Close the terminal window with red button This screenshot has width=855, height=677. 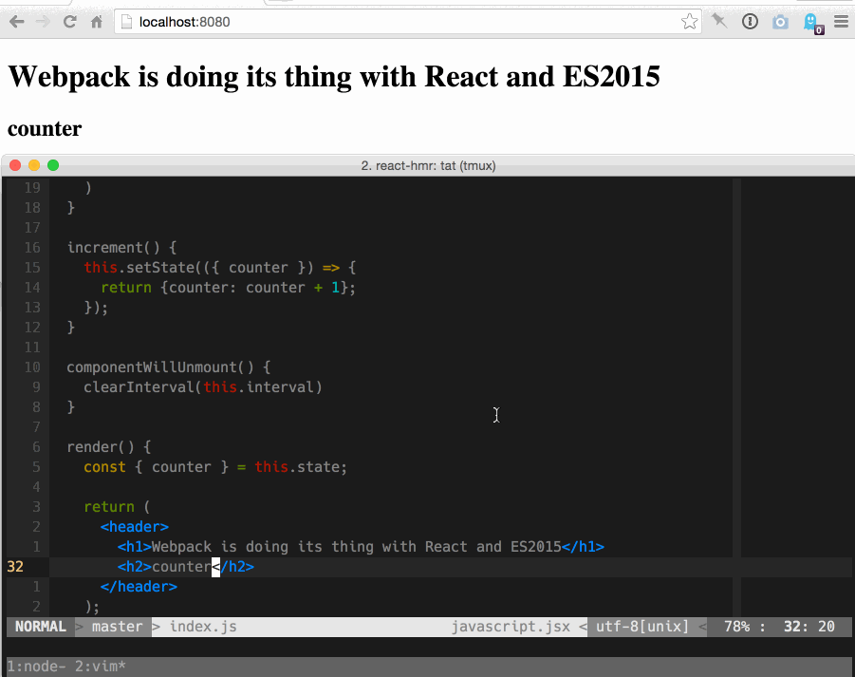tap(15, 165)
